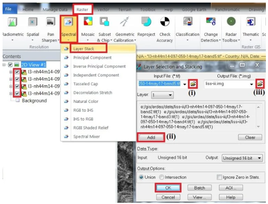The height and width of the screenshot is (204, 268).
Task: Switch to the Manage Data tab
Action: pyautogui.click(x=55, y=9)
